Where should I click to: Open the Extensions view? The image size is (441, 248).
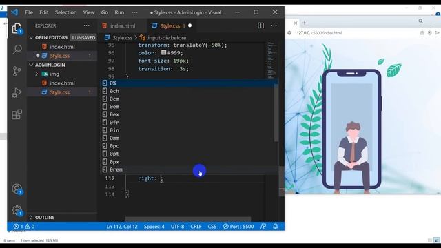click(x=17, y=114)
